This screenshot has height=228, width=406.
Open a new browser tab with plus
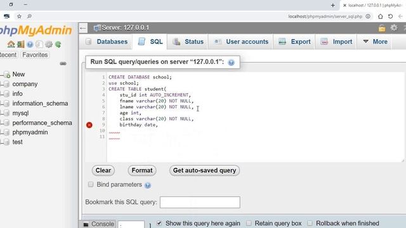(x=332, y=5)
